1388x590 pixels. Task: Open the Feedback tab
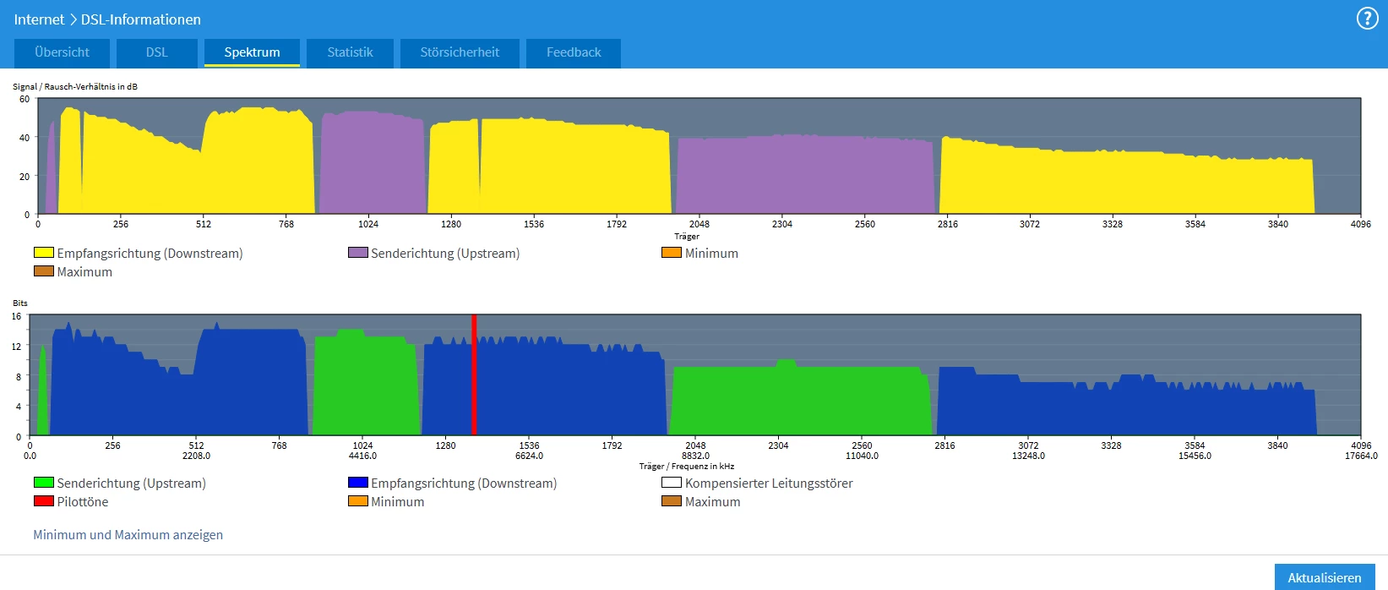(x=574, y=52)
